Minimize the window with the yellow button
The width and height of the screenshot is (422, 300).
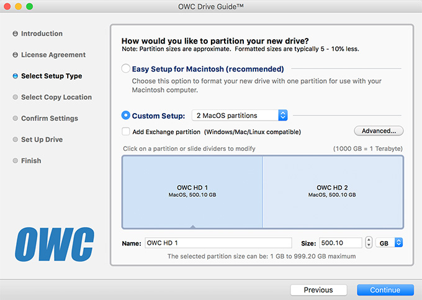(18, 6)
